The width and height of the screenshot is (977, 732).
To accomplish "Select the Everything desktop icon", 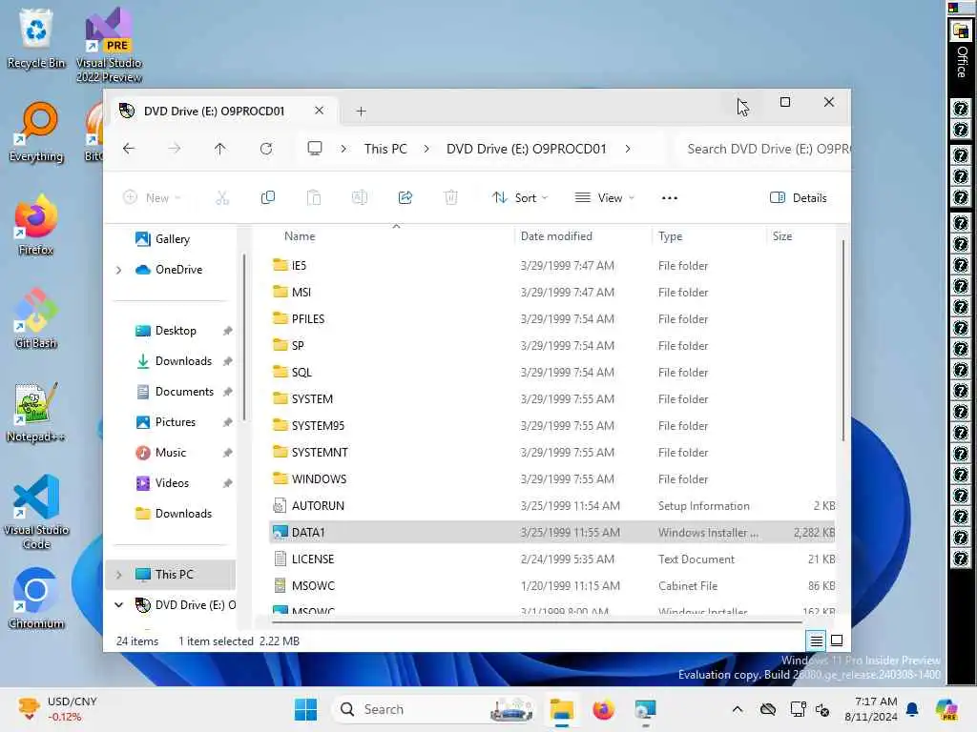I will pos(36,132).
